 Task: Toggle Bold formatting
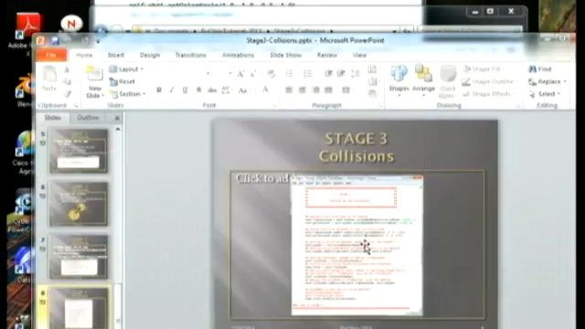click(x=159, y=90)
